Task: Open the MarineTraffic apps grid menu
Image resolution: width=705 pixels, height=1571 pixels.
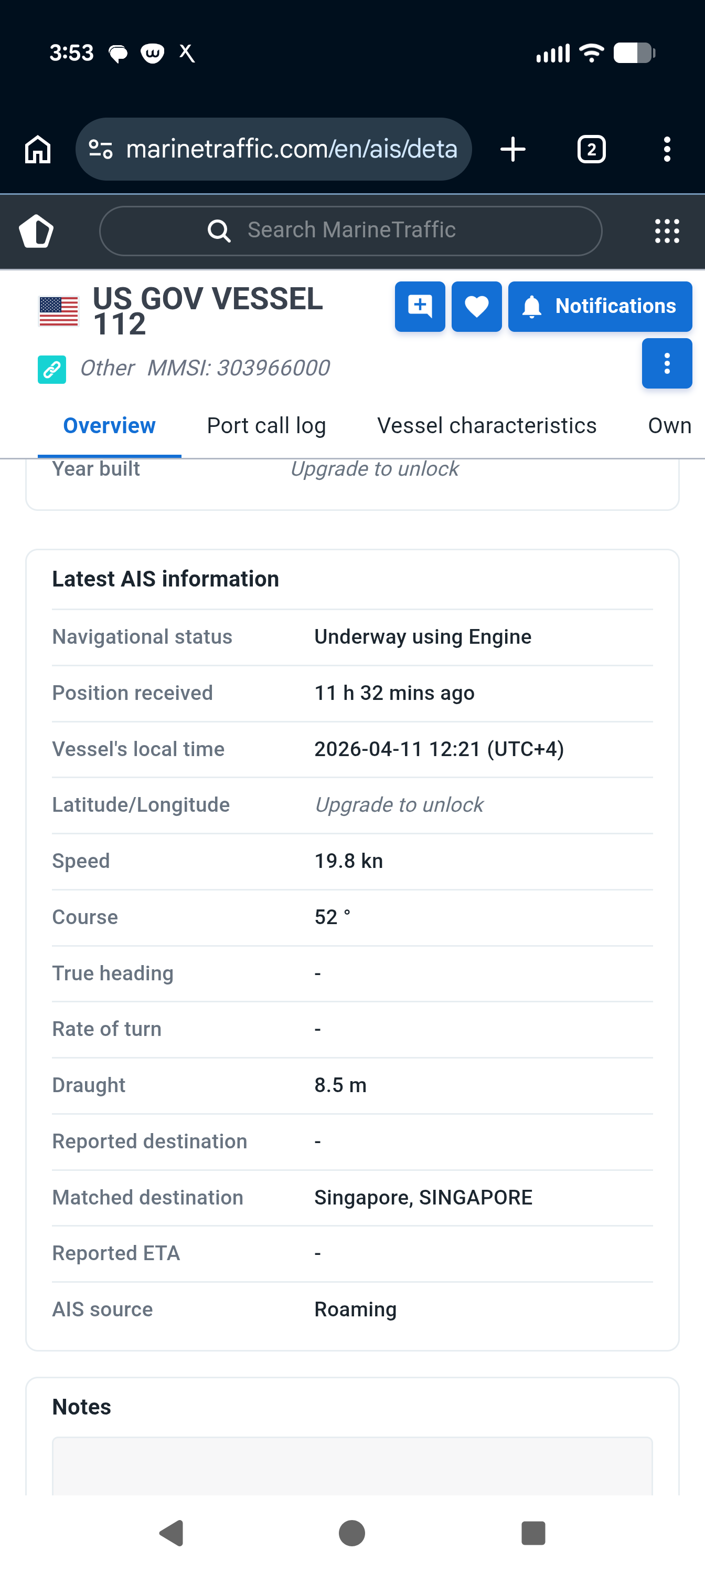Action: pyautogui.click(x=667, y=231)
